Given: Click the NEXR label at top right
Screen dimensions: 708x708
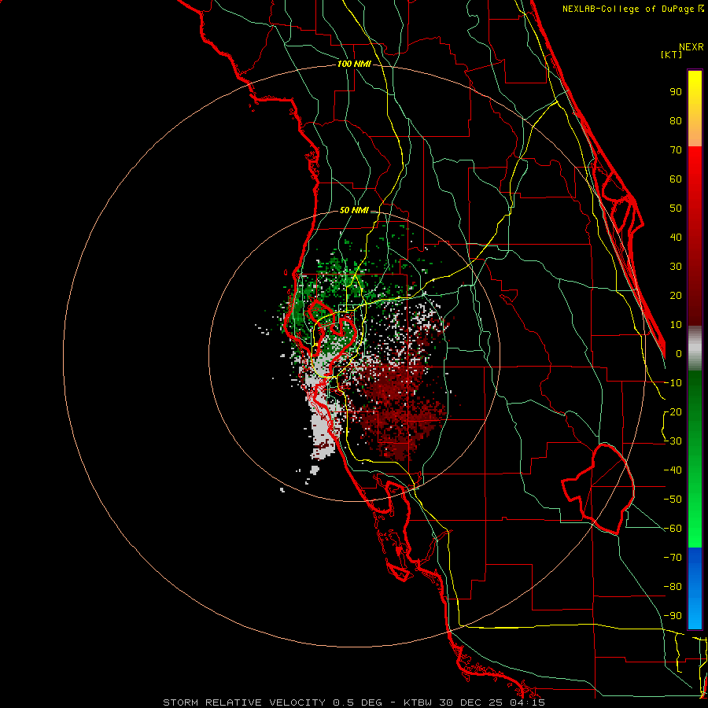Looking at the screenshot, I should (691, 47).
